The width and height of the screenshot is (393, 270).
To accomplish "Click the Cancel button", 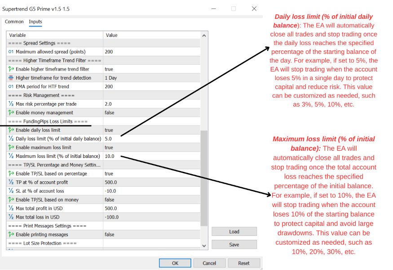I will click(x=209, y=263).
